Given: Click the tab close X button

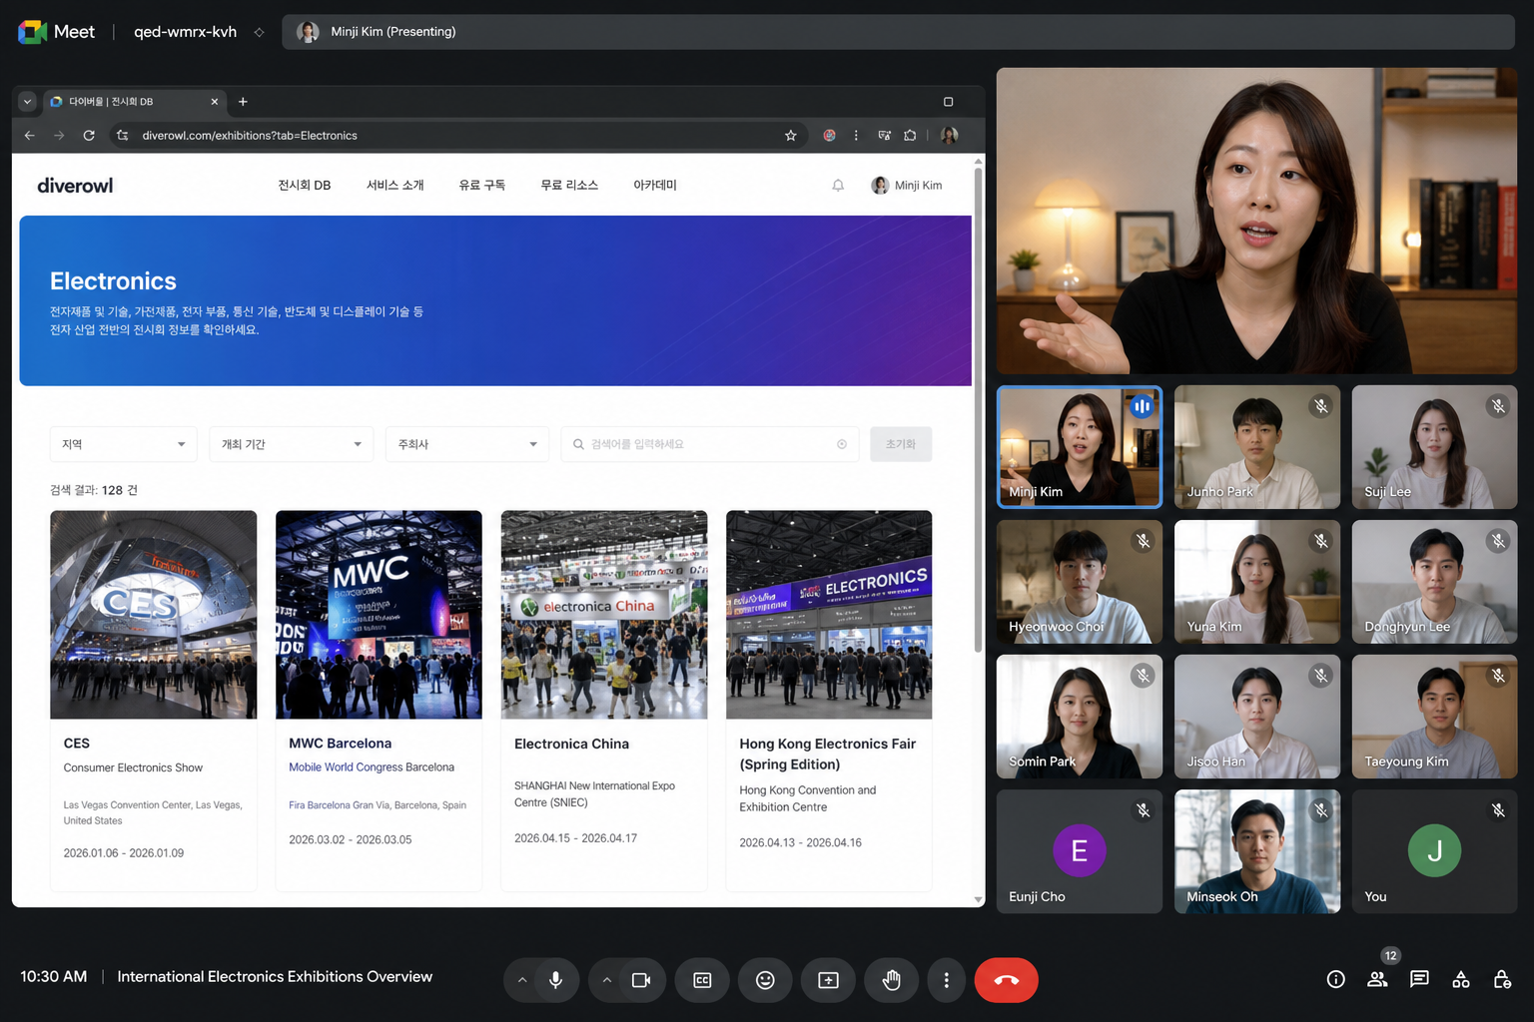Looking at the screenshot, I should point(214,102).
